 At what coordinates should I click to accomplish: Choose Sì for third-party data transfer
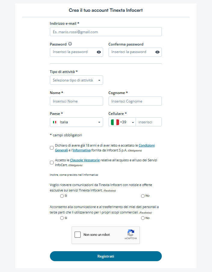point(62,218)
